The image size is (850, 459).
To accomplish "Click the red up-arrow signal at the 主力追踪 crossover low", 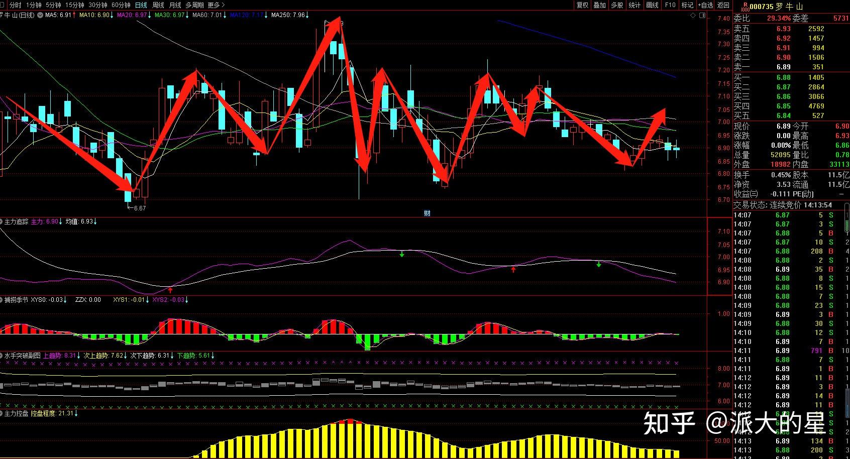I will coord(170,290).
